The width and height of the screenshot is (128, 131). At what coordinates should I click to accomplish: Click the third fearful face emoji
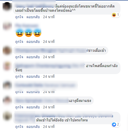click(x=37, y=33)
